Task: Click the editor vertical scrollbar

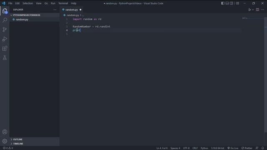Action: point(266,75)
